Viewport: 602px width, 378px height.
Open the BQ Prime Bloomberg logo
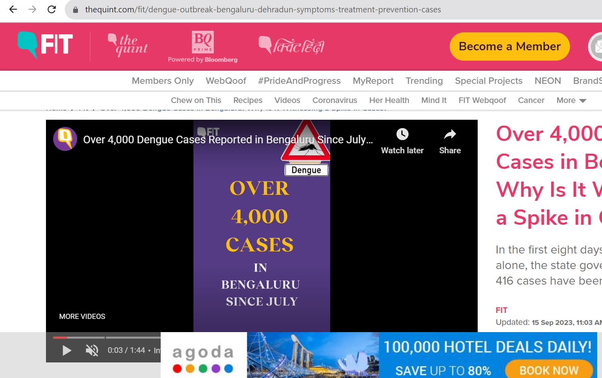coord(203,47)
